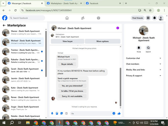Expand Customize chat section

click(x=143, y=58)
